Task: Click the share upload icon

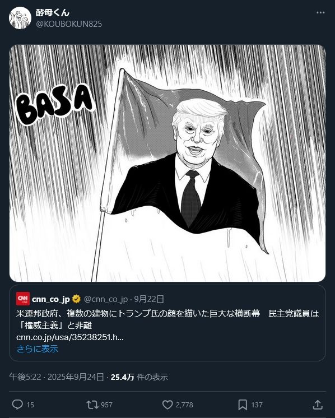Action: (318, 405)
